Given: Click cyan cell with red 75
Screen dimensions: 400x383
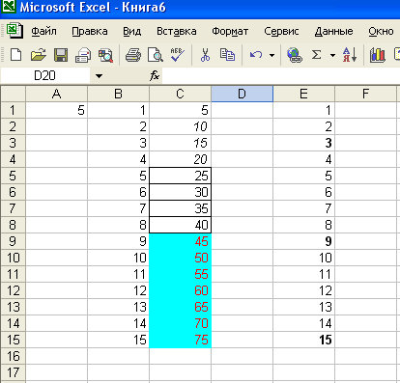Looking at the screenshot, I should pos(180,340).
